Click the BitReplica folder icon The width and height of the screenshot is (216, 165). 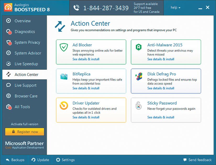pyautogui.click(x=64, y=76)
